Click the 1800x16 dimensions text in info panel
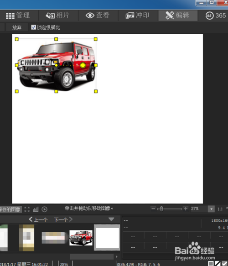The height and width of the screenshot is (266, 228). click(219, 220)
